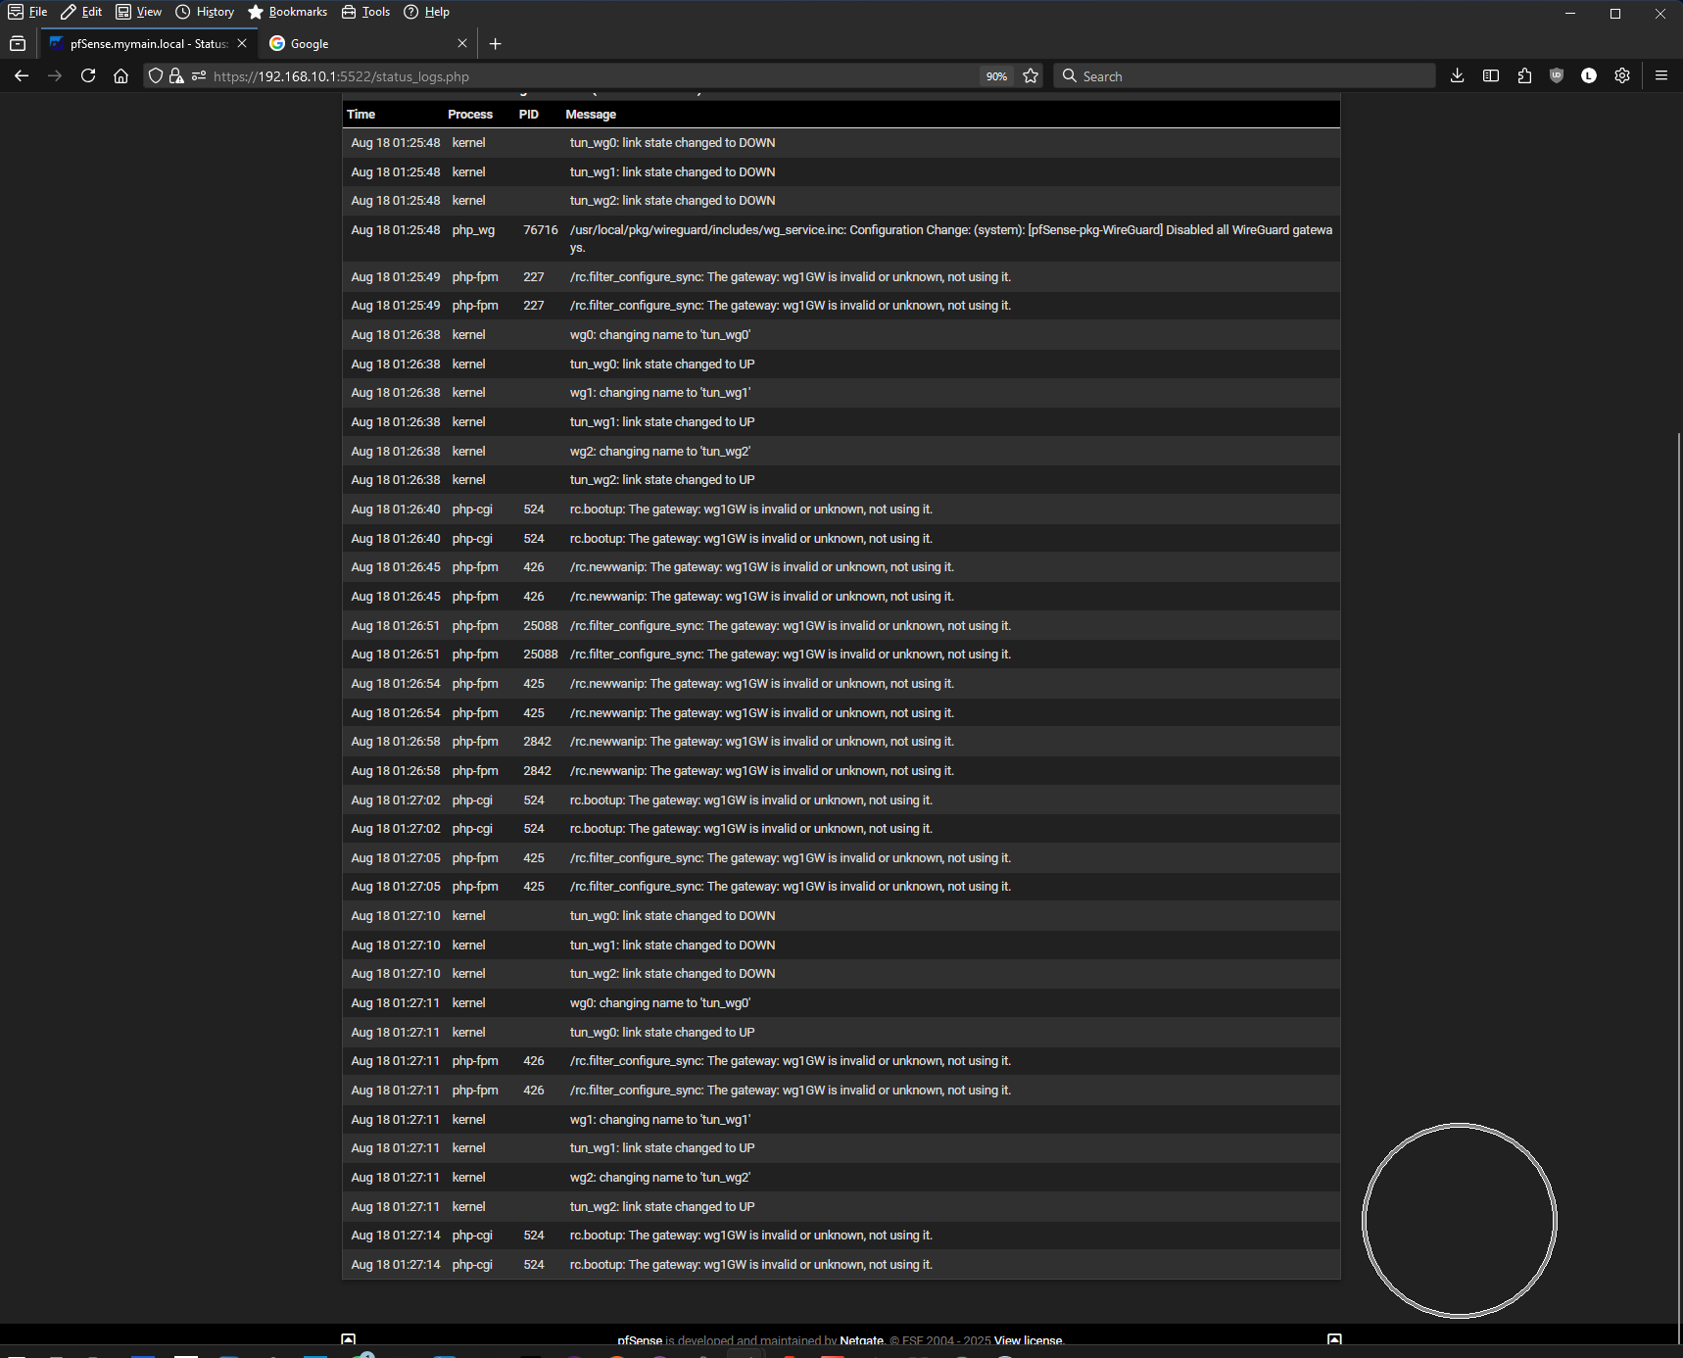Go back one page
The height and width of the screenshot is (1358, 1683).
click(22, 76)
